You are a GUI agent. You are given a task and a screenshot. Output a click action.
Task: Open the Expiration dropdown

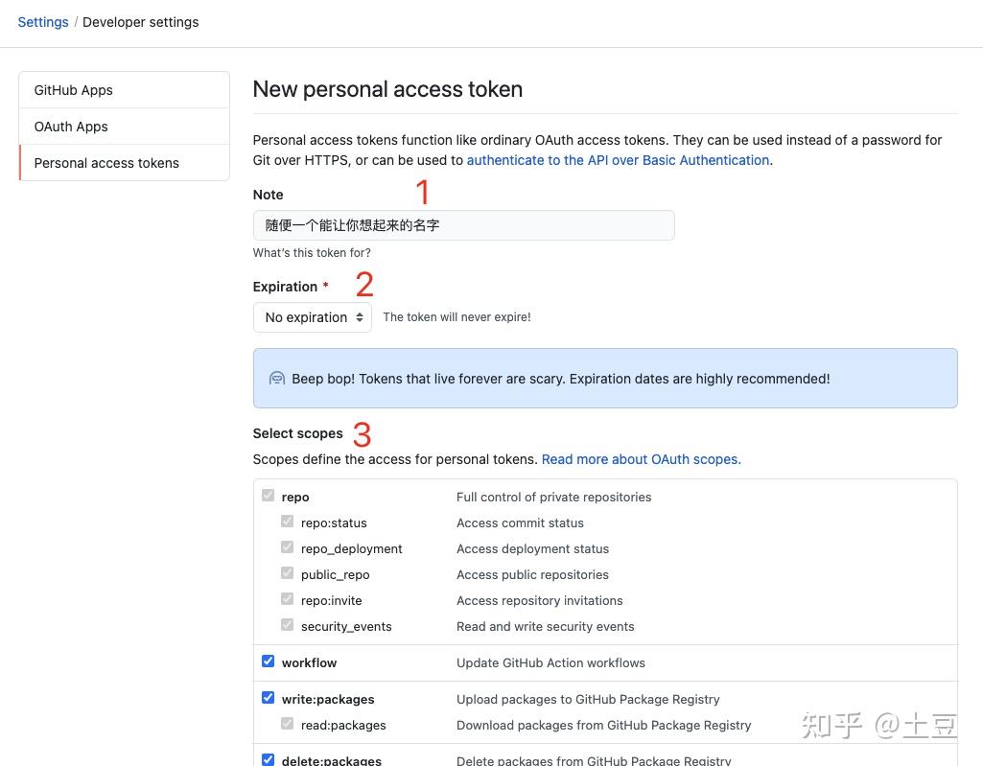[x=312, y=316]
